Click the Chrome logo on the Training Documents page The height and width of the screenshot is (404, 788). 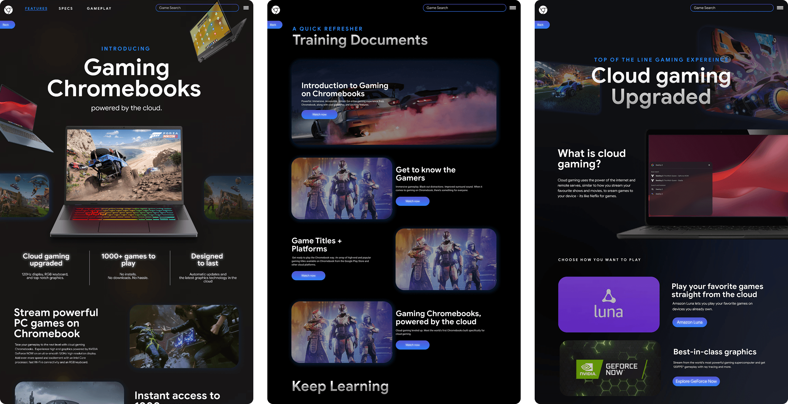276,10
